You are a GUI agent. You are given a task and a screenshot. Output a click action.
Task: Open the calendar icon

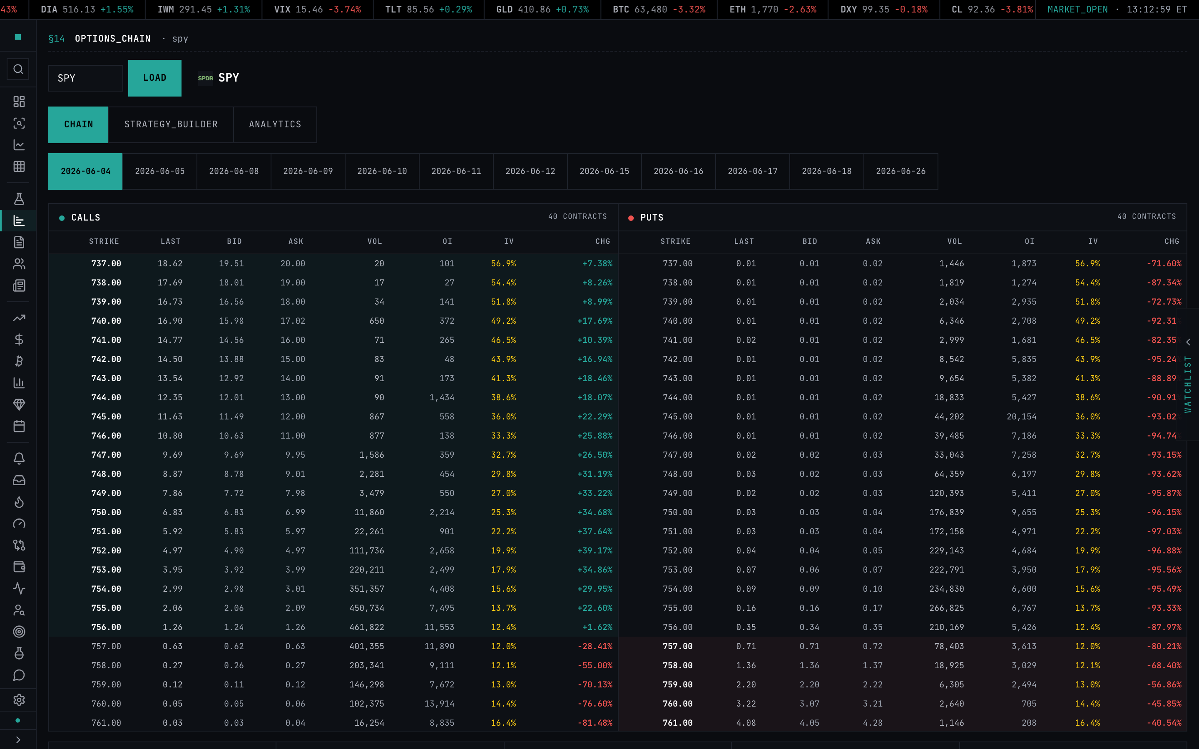[19, 427]
